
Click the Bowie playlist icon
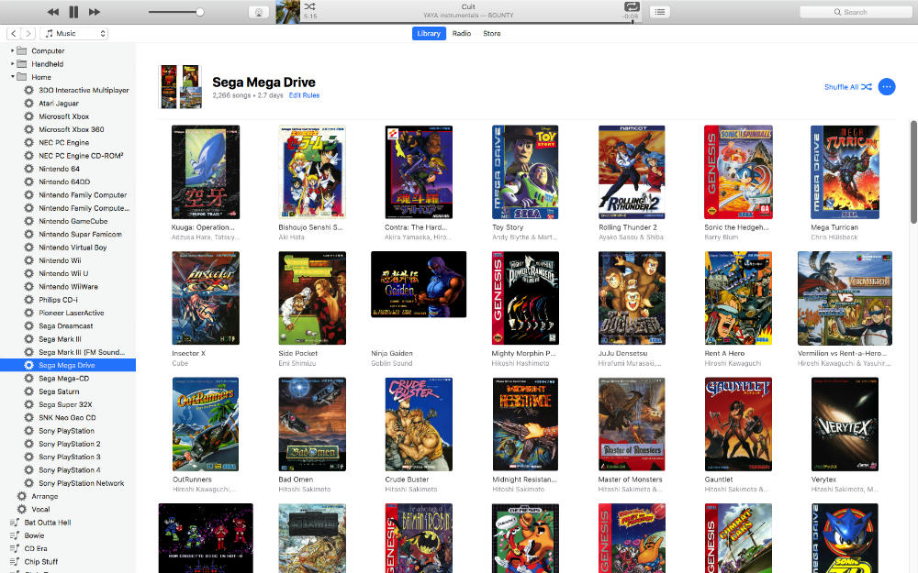(x=15, y=535)
